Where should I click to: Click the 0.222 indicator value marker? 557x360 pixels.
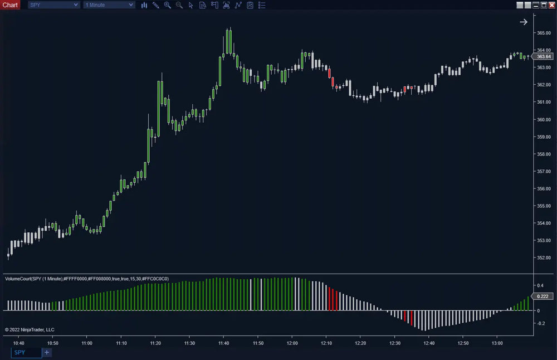[543, 296]
